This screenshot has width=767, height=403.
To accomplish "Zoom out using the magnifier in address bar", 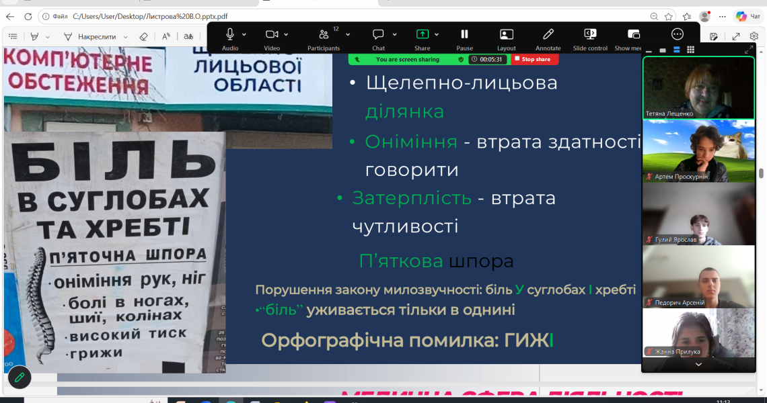I will [654, 16].
